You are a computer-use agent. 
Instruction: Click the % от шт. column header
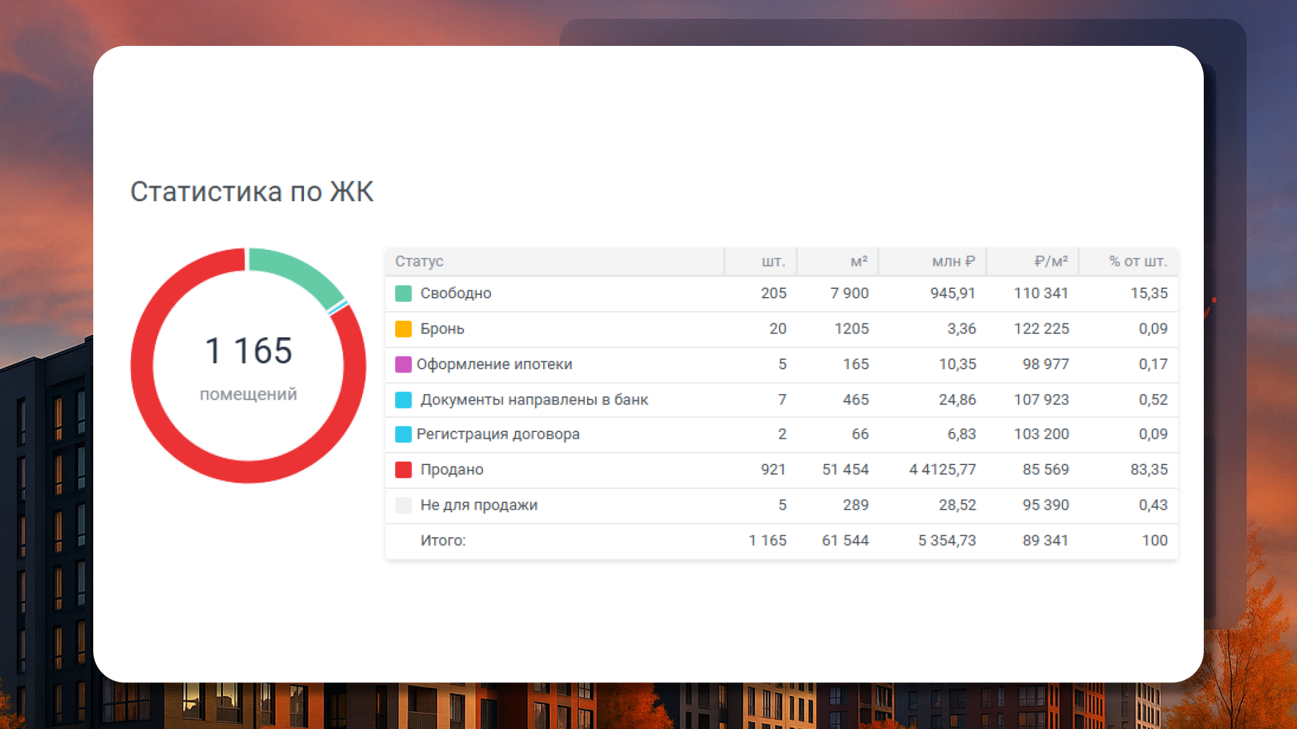[1138, 261]
